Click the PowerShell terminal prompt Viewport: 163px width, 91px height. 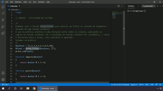[x=137, y=11]
